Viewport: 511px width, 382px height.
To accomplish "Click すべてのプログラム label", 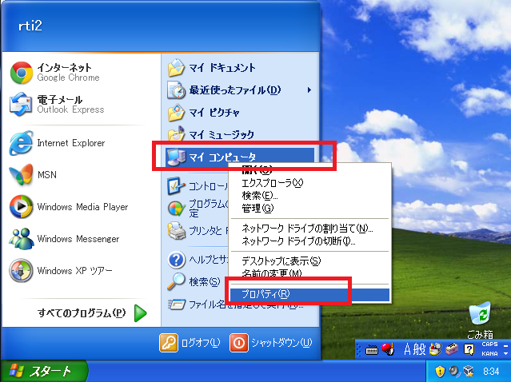I will [82, 313].
